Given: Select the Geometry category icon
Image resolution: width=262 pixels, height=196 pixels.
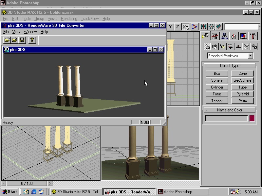Looking at the screenshot, I should coord(207,47).
